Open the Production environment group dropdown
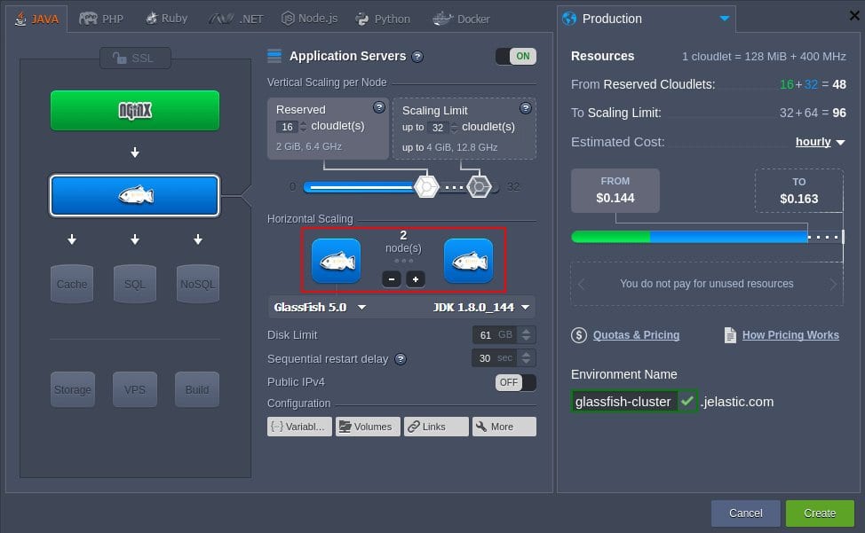Image resolution: width=865 pixels, height=533 pixels. [725, 19]
